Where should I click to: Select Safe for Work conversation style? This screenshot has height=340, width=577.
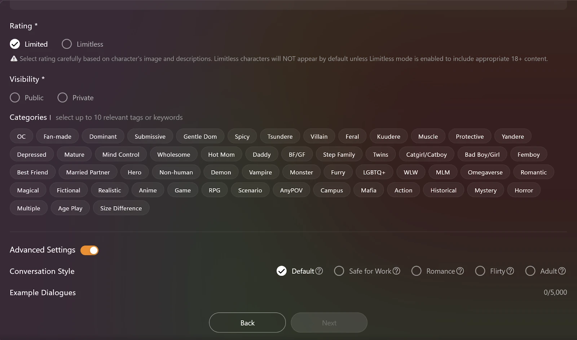[x=339, y=271]
